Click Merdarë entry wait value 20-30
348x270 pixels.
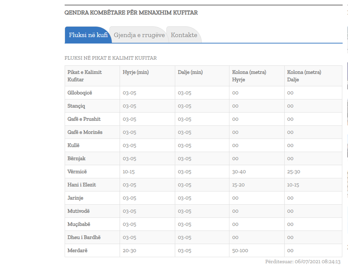[129, 250]
